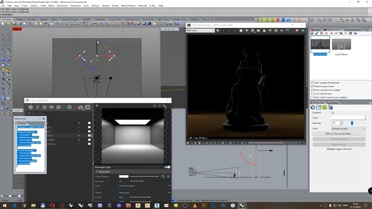The height and width of the screenshot is (209, 372).
Task: Collapse the Asset Editor left panel with the arrow
Action: (x=93, y=164)
